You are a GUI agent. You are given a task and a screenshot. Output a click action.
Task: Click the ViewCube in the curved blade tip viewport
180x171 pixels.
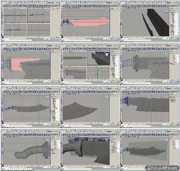pyautogui.click(x=107, y=97)
